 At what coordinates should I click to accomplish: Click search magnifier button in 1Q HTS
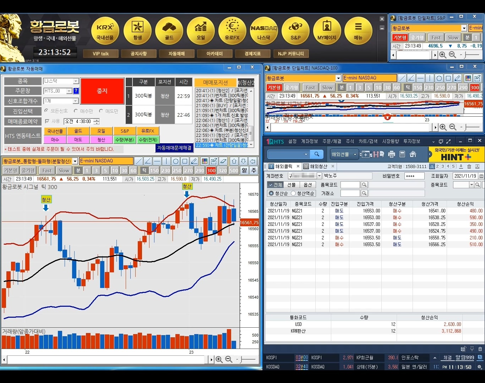tap(317, 154)
